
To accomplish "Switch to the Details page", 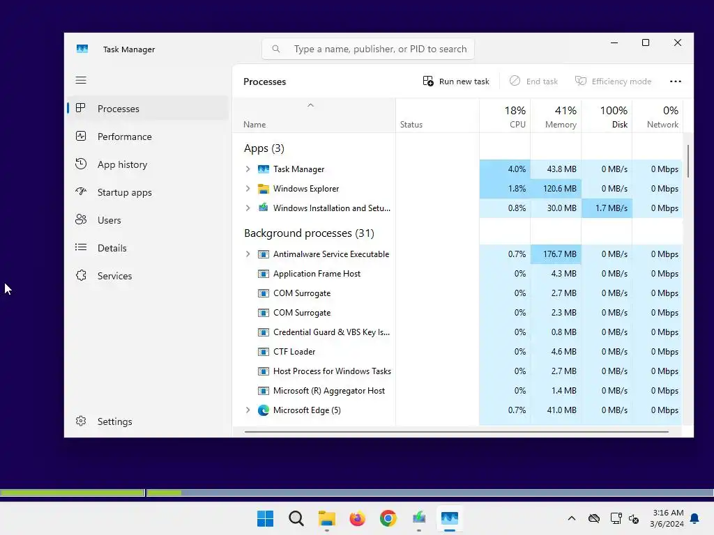I will [148, 248].
